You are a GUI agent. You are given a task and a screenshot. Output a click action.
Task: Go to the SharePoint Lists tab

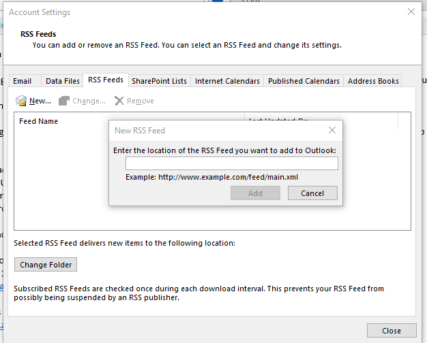pyautogui.click(x=159, y=81)
